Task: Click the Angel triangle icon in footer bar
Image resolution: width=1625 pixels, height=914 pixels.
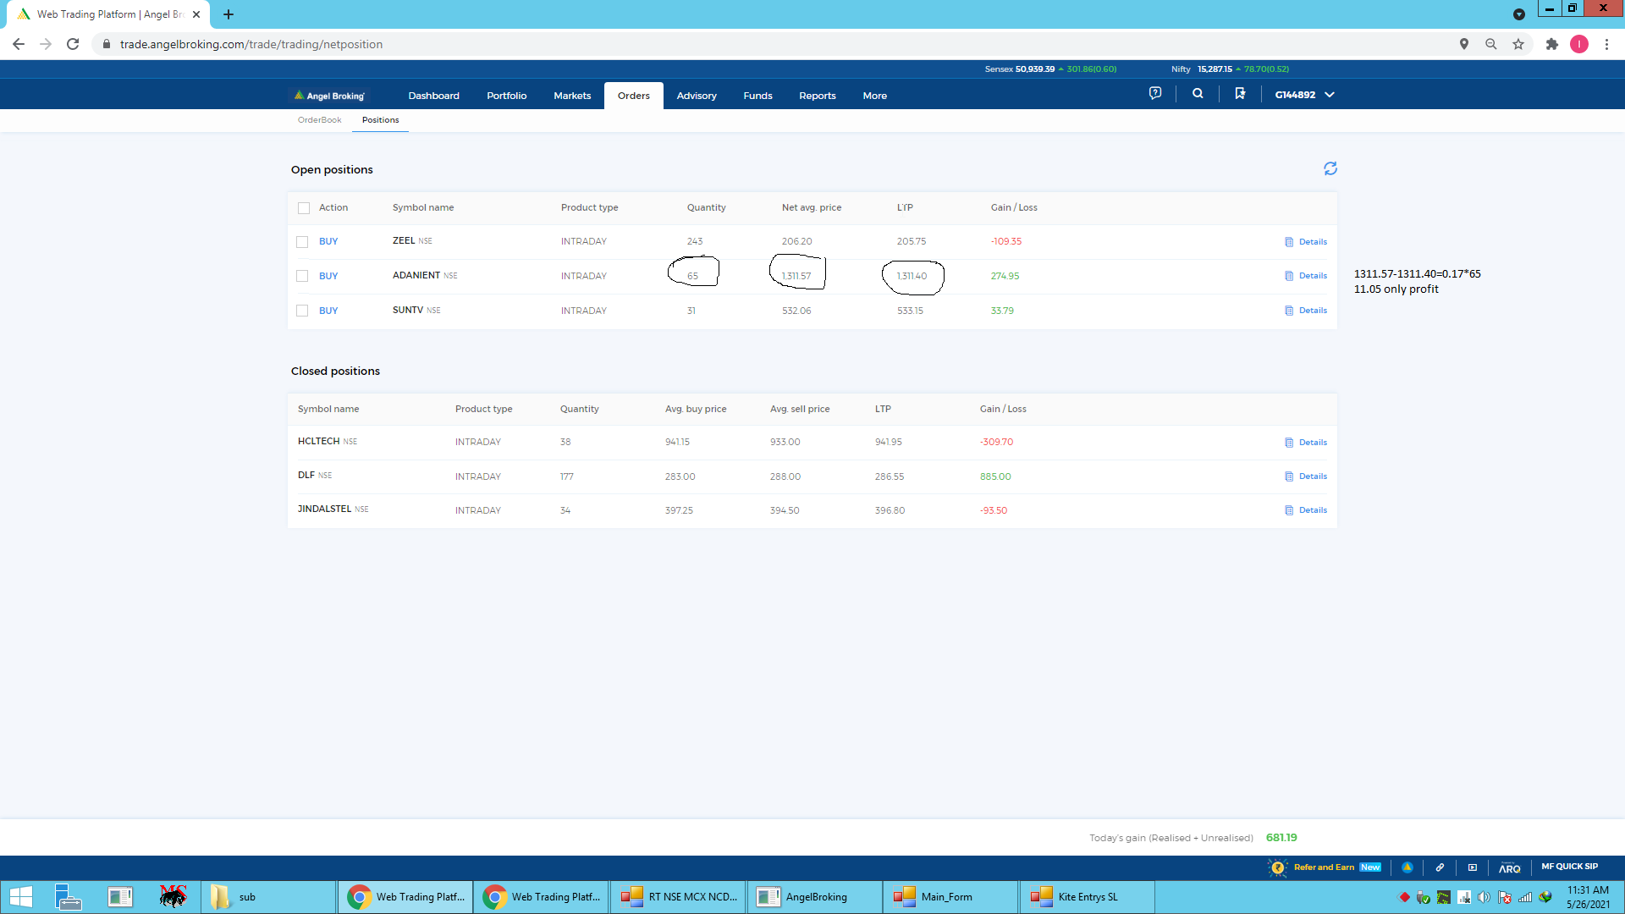Action: 1407,867
